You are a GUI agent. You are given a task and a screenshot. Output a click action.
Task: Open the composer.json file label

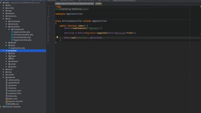point(14,91)
